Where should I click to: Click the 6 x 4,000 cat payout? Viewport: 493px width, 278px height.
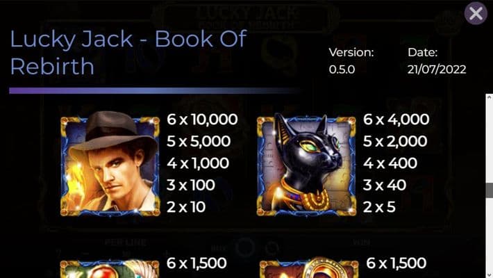[x=396, y=120]
